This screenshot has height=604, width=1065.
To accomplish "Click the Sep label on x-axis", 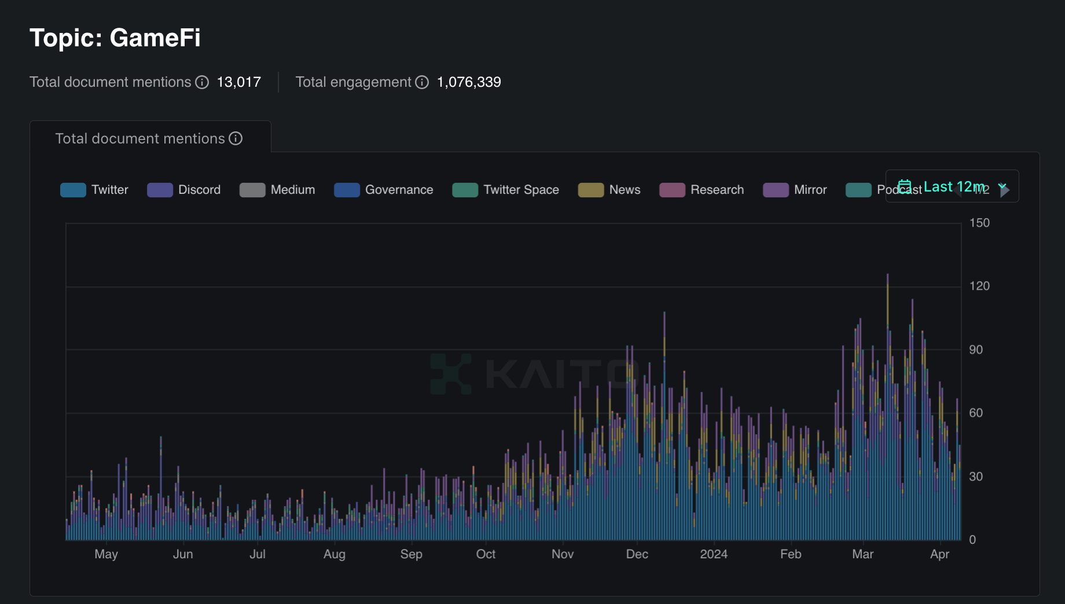I will tap(412, 554).
